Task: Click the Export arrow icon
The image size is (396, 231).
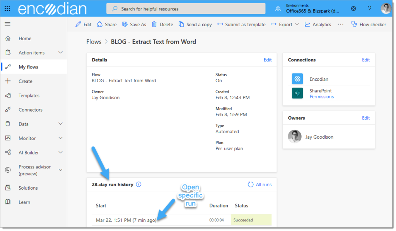Action: tap(273, 24)
